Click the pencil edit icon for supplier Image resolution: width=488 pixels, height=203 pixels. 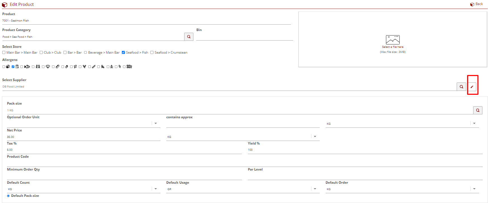pos(472,87)
